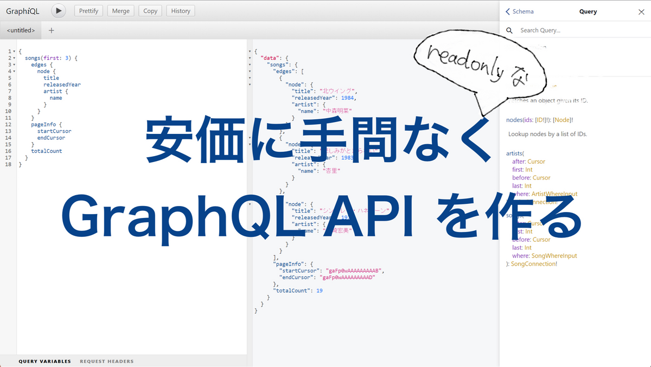Collapse the "data" object in results
The image size is (651, 367).
250,58
